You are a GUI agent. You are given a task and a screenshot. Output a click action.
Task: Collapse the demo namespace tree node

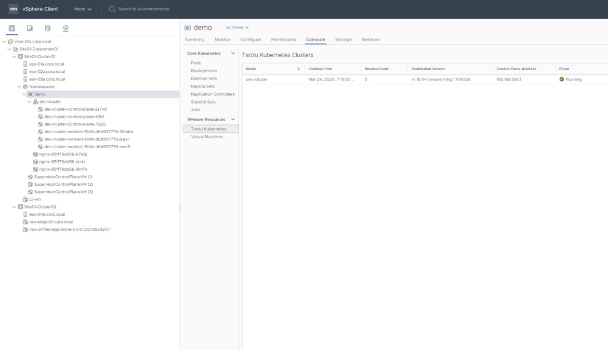(24, 94)
